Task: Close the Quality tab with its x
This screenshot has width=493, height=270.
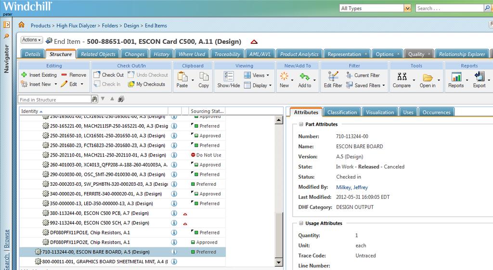Action: click(429, 54)
